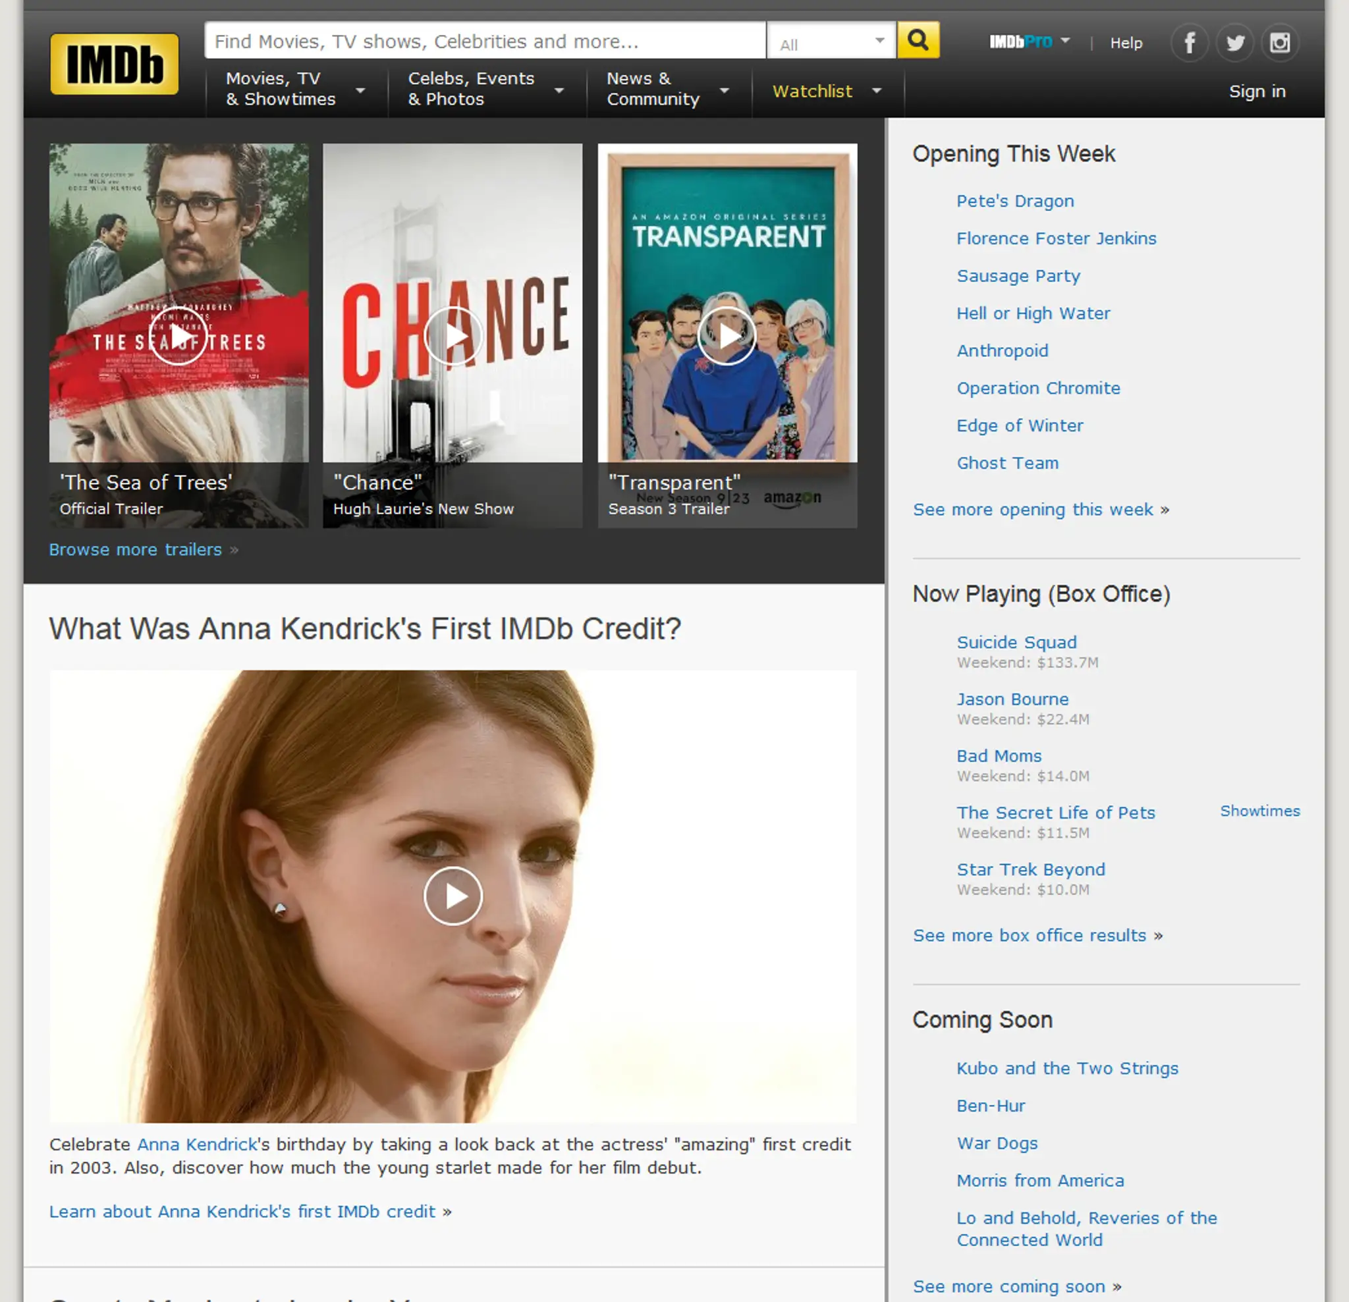
Task: Open Operation Chromite link
Action: [1038, 388]
